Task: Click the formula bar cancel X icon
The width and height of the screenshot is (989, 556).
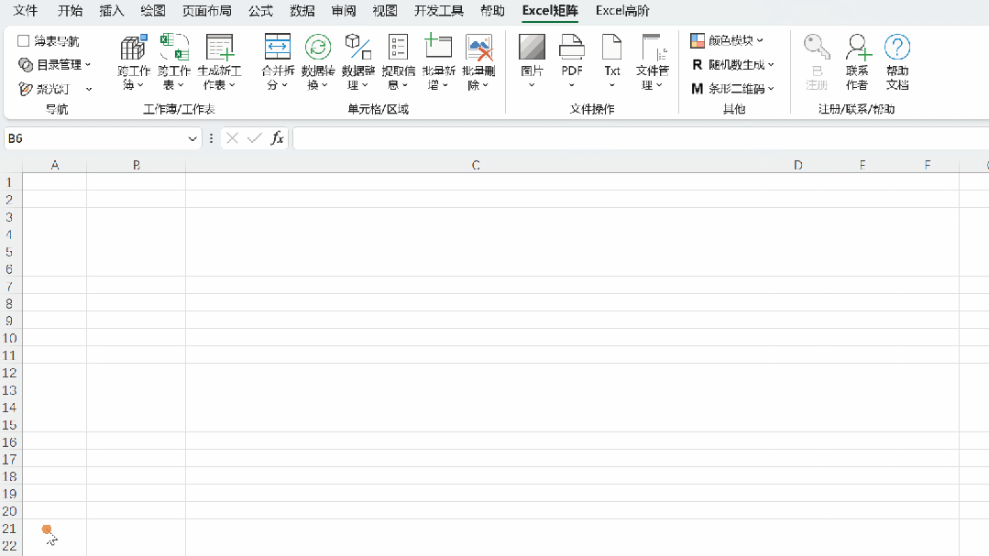Action: (x=232, y=138)
